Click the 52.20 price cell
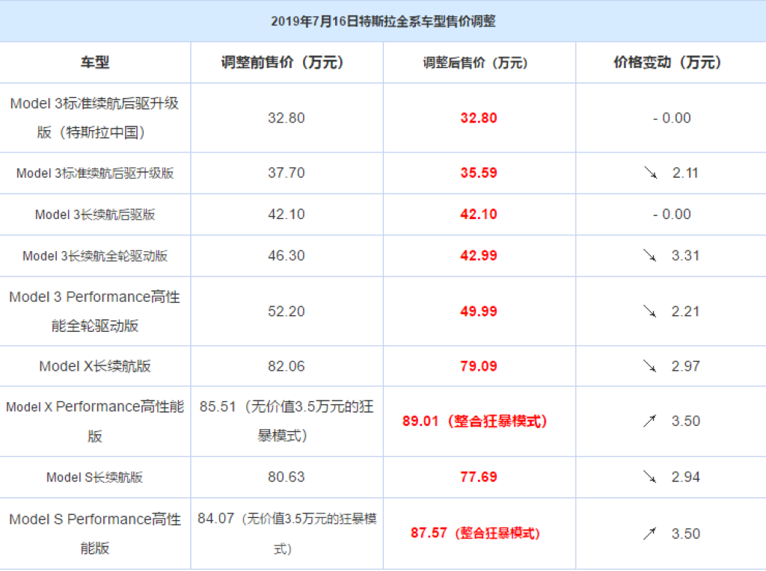Image resolution: width=766 pixels, height=571 pixels. 287,312
